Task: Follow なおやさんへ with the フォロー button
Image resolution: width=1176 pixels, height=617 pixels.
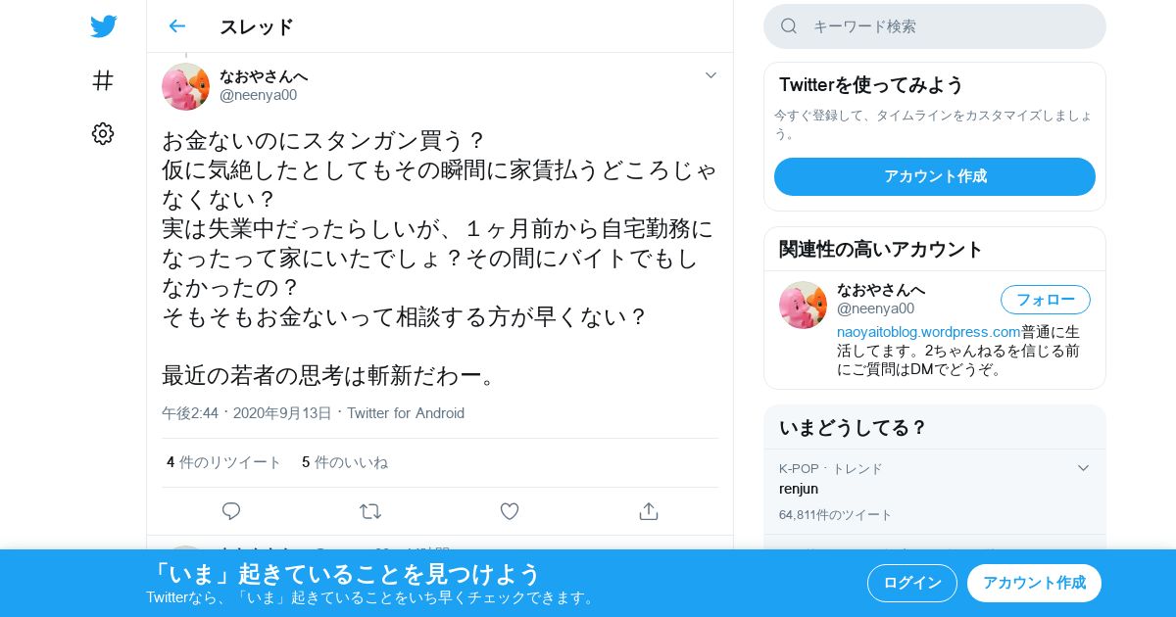Action: point(1046,300)
